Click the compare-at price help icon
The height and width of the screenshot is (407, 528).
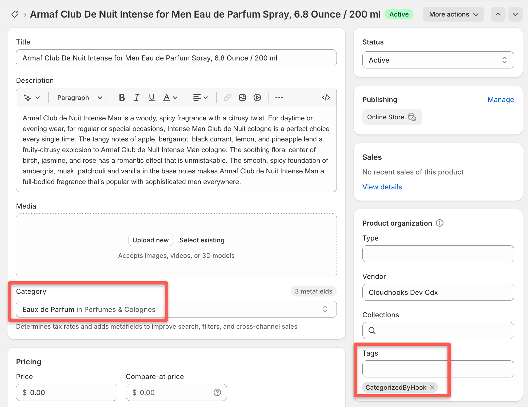click(217, 392)
